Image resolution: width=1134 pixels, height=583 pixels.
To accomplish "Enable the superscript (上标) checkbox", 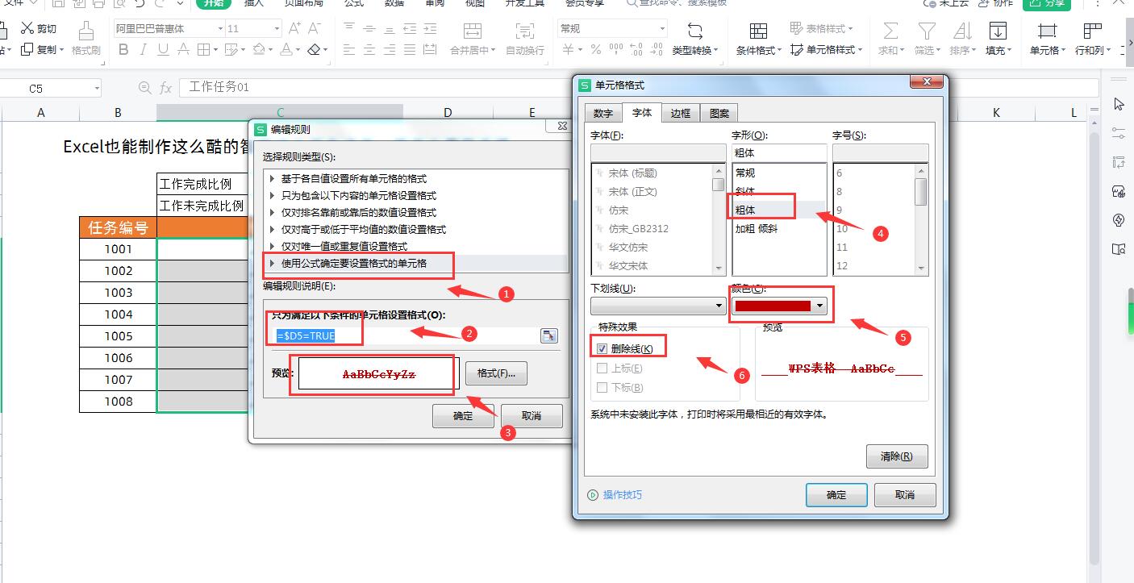I will coord(602,369).
